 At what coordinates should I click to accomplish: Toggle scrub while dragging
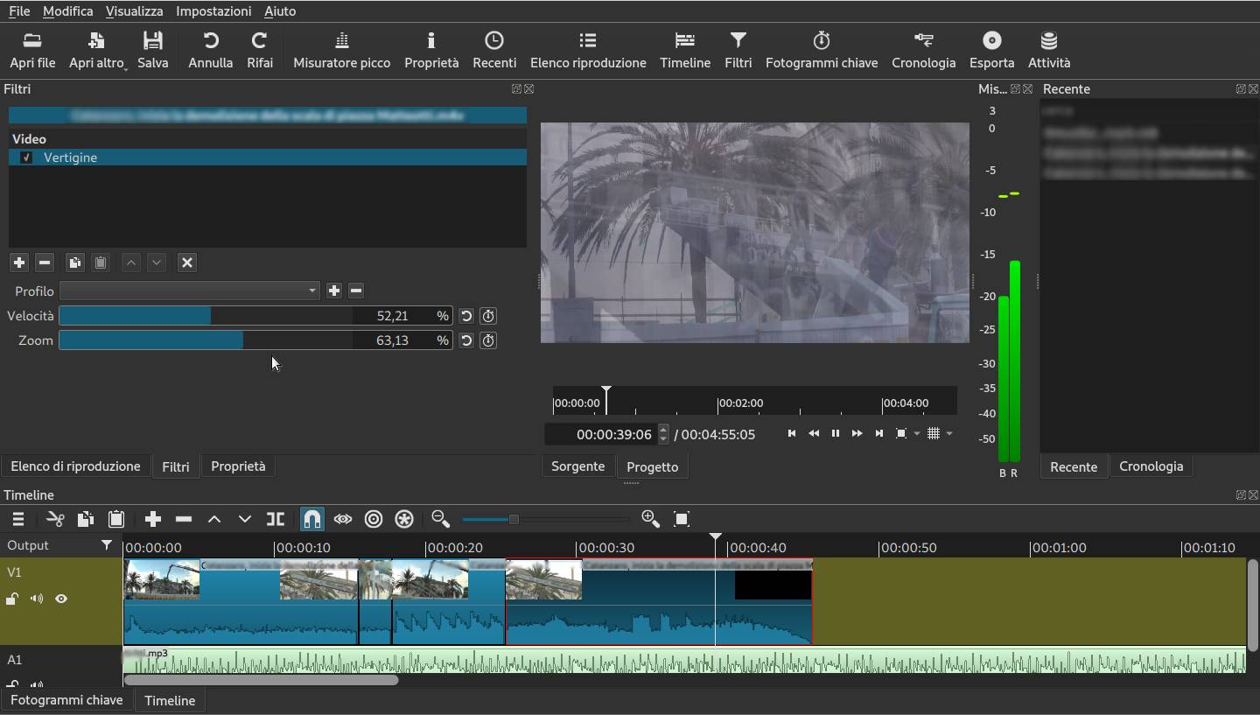click(x=343, y=519)
